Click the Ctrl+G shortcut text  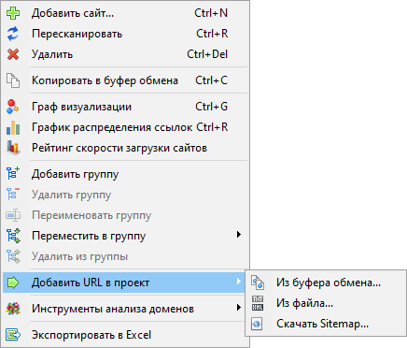[212, 107]
